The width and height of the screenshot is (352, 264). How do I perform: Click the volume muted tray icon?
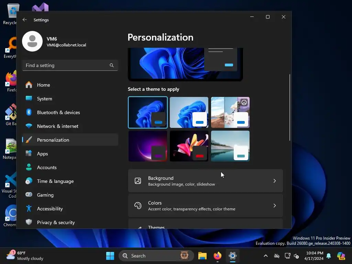point(296,256)
